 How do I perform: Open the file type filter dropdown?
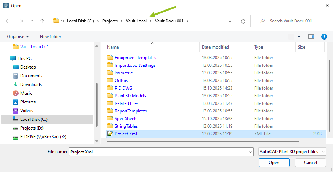292,152
